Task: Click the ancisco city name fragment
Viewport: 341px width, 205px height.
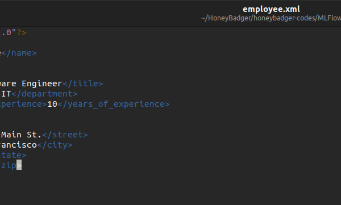Action: pos(19,145)
